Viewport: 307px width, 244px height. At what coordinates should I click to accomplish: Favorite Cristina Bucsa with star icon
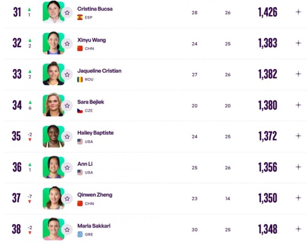coord(67,13)
